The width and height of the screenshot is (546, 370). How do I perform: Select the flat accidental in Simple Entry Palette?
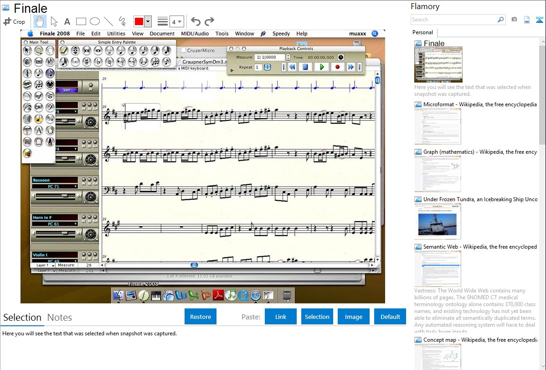coord(98,62)
